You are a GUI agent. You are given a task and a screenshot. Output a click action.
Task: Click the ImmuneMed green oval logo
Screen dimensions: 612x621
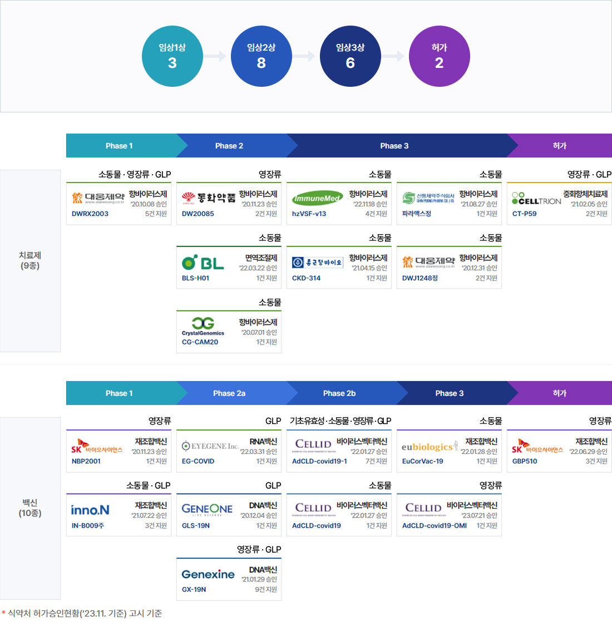point(317,198)
